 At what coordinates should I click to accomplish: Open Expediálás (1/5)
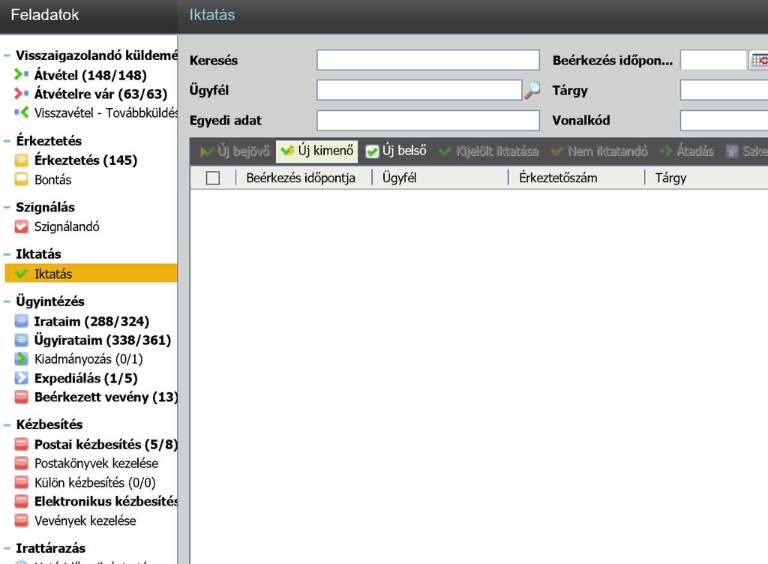(86, 378)
